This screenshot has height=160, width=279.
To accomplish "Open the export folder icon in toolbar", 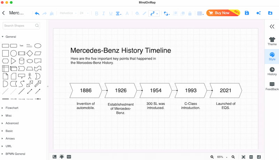I will (x=270, y=13).
